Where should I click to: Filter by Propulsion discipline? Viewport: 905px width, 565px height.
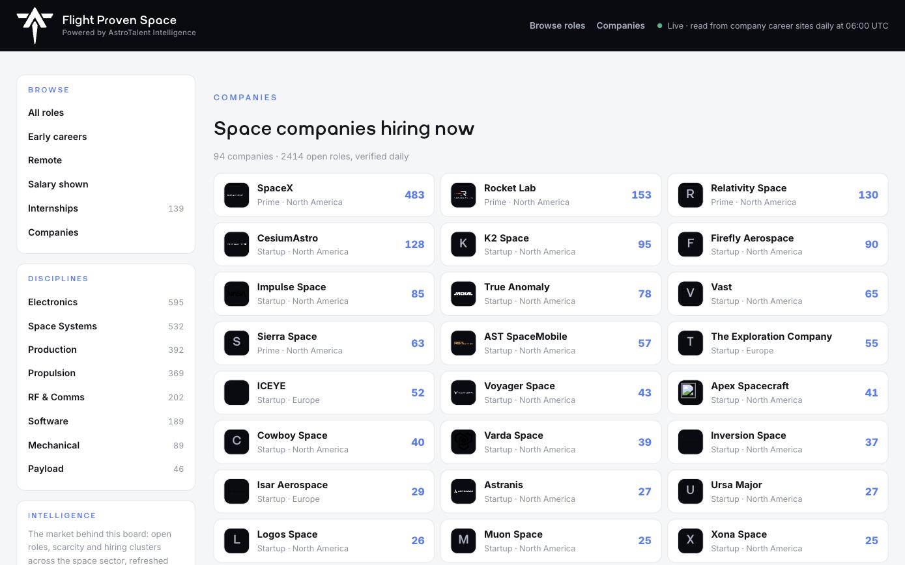pyautogui.click(x=106, y=373)
